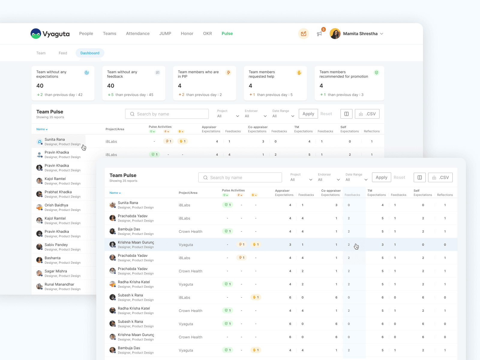Screen dimensions: 480x360
Task: Click Apply button in front panel
Action: (381, 177)
